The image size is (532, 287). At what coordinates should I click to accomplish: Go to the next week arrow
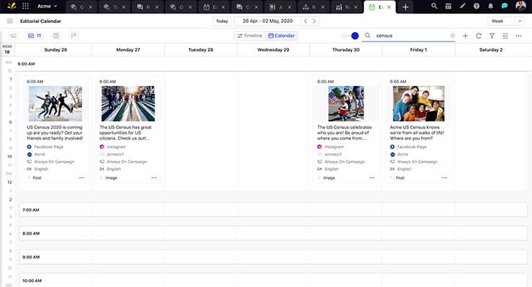tap(314, 21)
